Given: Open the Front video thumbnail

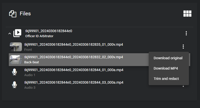Looking at the screenshot, I should tap(16, 47).
